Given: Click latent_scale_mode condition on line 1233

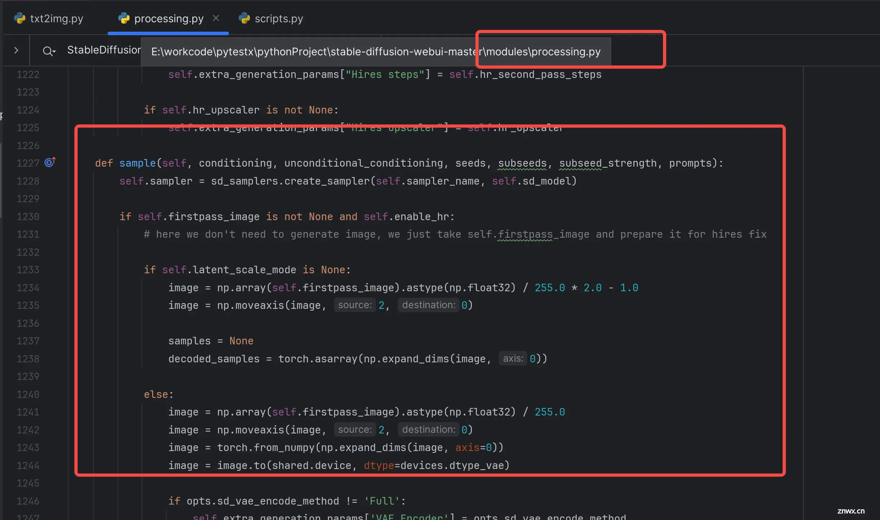Looking at the screenshot, I should [247, 270].
